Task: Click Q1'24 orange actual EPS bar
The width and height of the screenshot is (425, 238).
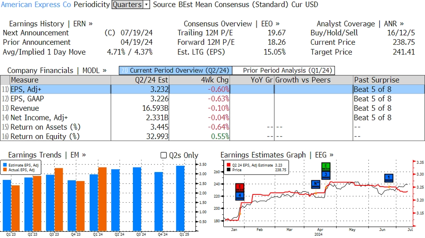Action: (102, 199)
